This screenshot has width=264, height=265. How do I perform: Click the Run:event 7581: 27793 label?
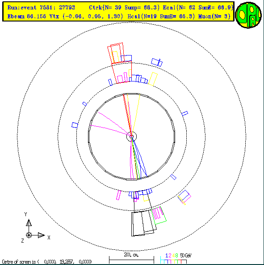coord(41,8)
